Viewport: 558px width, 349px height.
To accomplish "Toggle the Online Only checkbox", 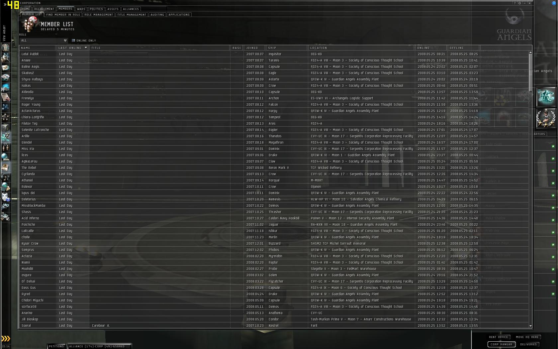I will pyautogui.click(x=73, y=41).
